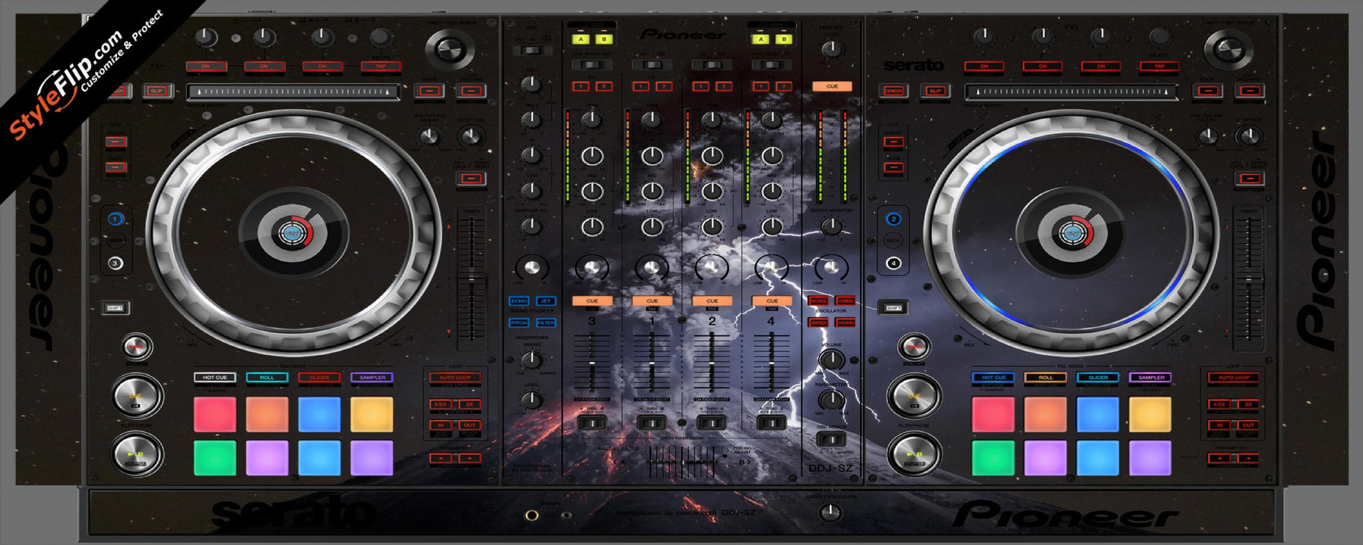Viewport: 1363px width, 545px height.
Task: Toggle SLIP mode on left deck
Action: tap(156, 91)
